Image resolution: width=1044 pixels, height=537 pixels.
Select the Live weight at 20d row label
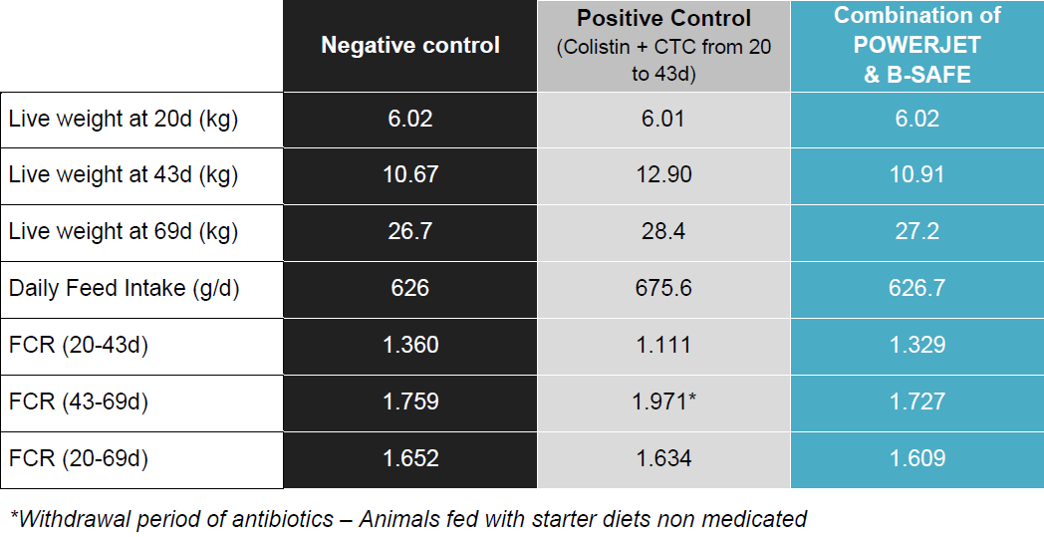pyautogui.click(x=124, y=119)
